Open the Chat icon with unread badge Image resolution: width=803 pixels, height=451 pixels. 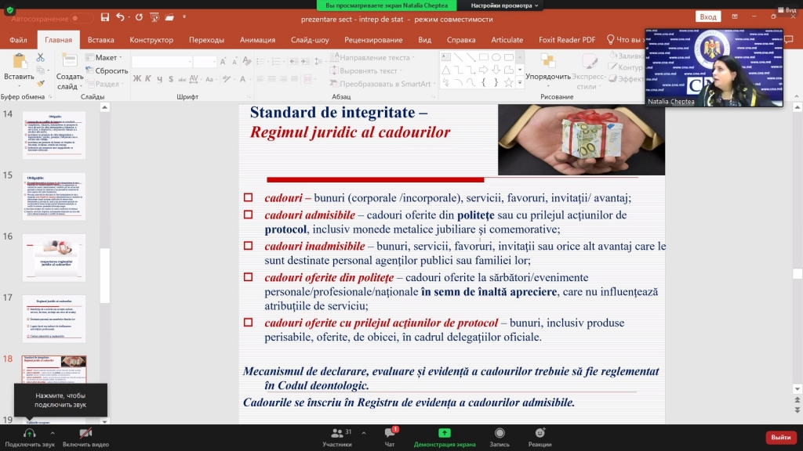[390, 433]
